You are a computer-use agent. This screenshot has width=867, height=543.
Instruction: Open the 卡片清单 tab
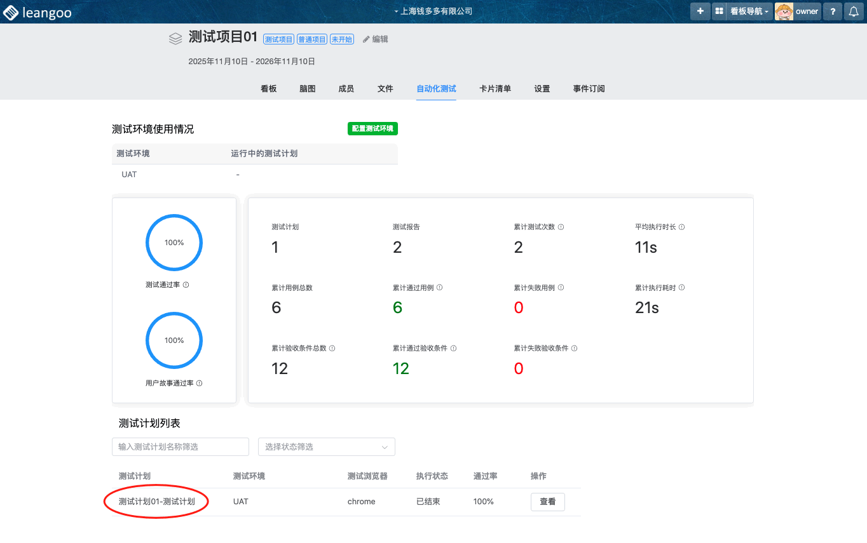495,89
